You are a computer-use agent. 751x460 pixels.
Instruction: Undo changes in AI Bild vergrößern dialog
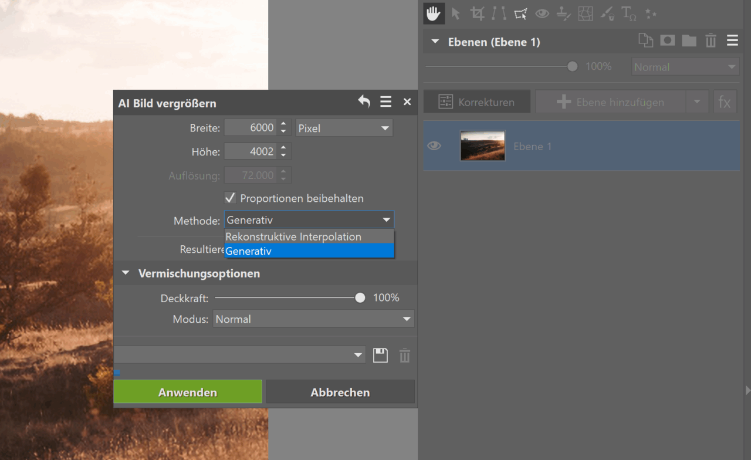(x=364, y=102)
